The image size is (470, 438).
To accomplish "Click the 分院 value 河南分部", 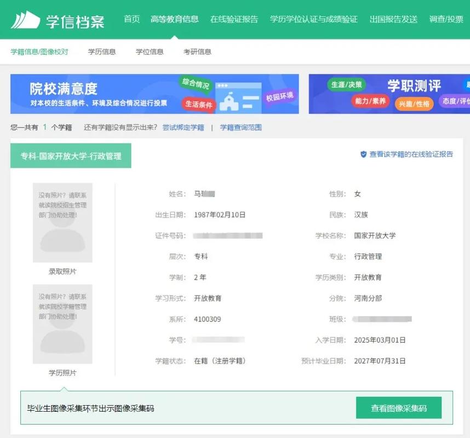I will tap(368, 298).
